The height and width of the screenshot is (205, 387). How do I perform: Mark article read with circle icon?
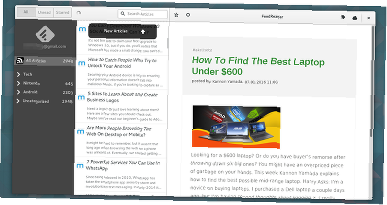[x=188, y=15]
